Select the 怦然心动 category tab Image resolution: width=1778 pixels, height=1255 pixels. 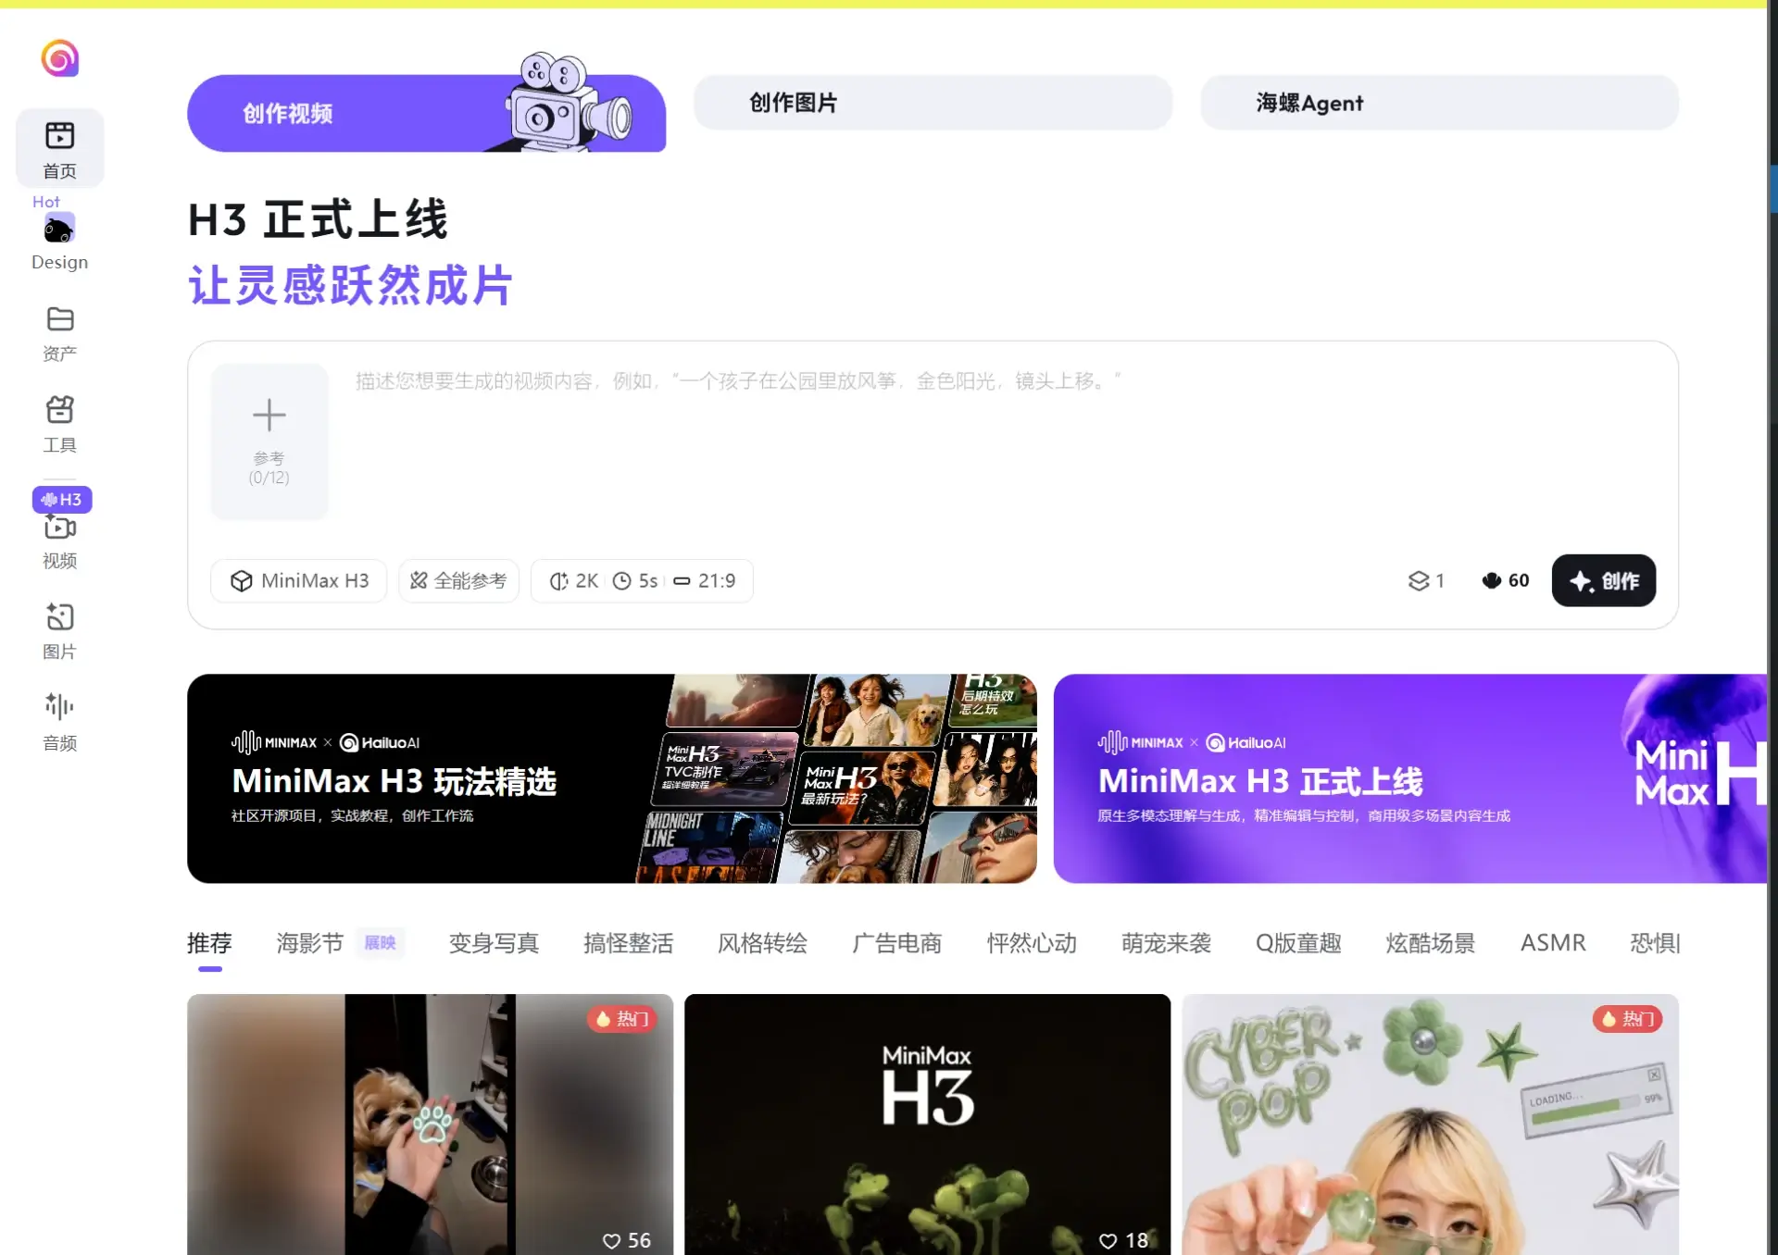[1032, 943]
